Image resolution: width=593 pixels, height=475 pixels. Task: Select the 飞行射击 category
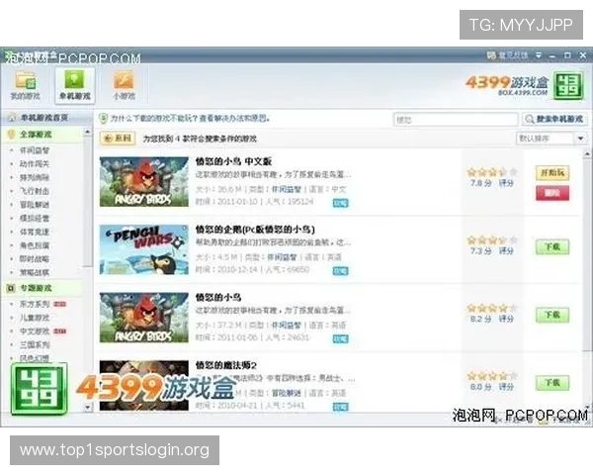click(35, 191)
